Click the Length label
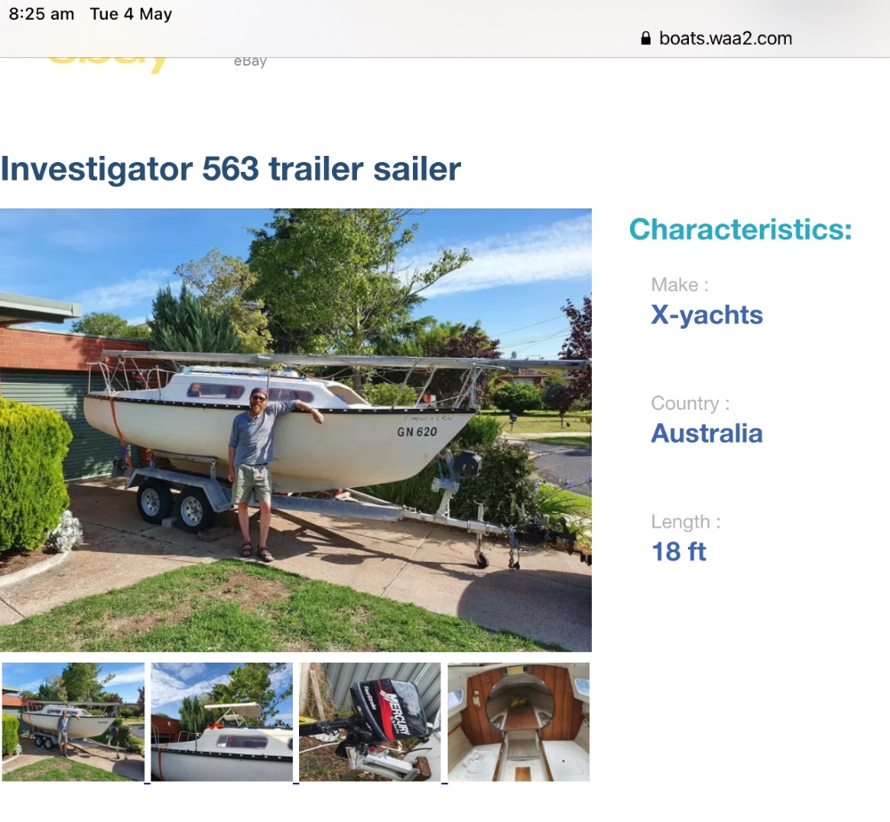Viewport: 890px width, 822px height. [x=685, y=522]
